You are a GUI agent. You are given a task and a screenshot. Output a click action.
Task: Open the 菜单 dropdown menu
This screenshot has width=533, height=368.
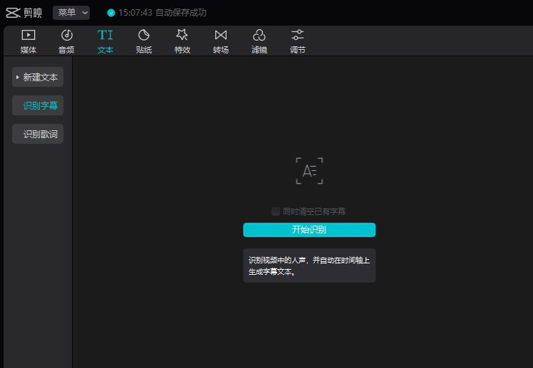click(x=71, y=13)
